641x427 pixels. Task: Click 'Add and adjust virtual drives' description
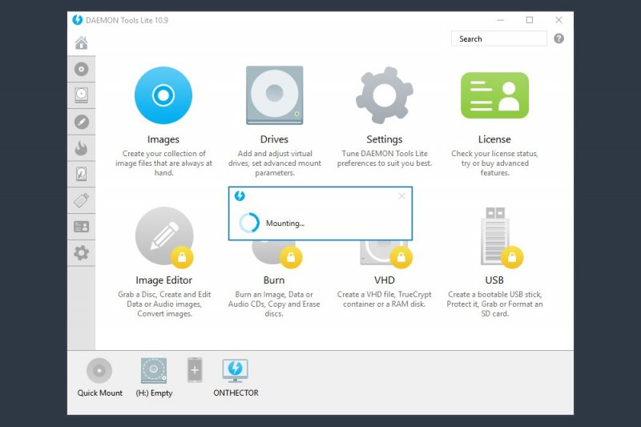click(x=275, y=163)
